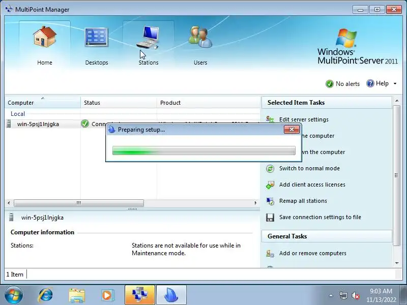The height and width of the screenshot is (305, 407).
Task: Select the Local group heading
Action: pyautogui.click(x=18, y=113)
